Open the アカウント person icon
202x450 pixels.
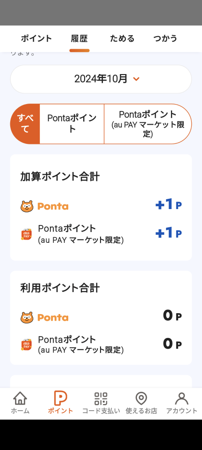182,398
